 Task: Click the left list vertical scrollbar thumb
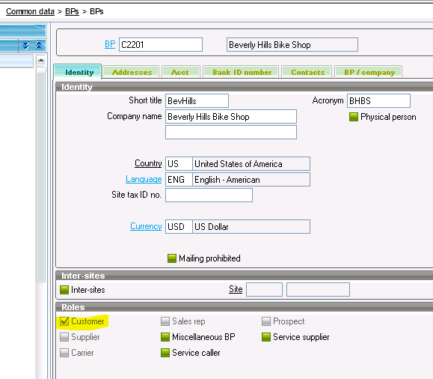point(41,175)
